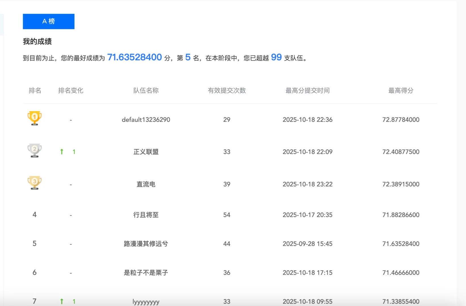Sort by the 有效提交次数 column
The width and height of the screenshot is (466, 306).
coord(227,90)
